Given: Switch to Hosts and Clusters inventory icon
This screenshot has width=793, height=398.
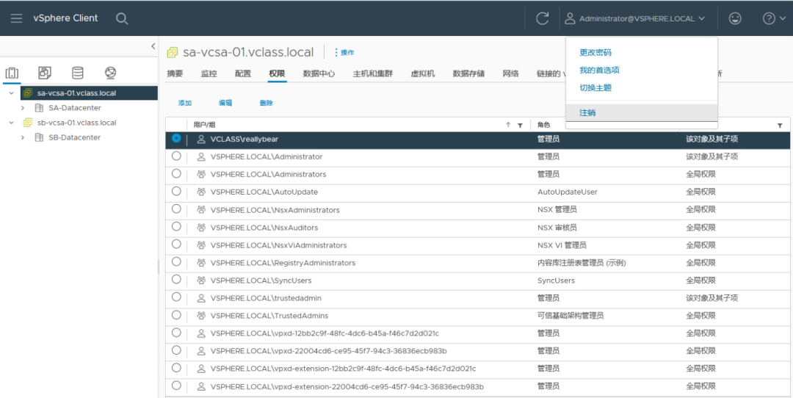Looking at the screenshot, I should pyautogui.click(x=12, y=73).
